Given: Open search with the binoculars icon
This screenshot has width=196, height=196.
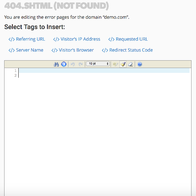Looking at the screenshot, I should click(x=56, y=64).
